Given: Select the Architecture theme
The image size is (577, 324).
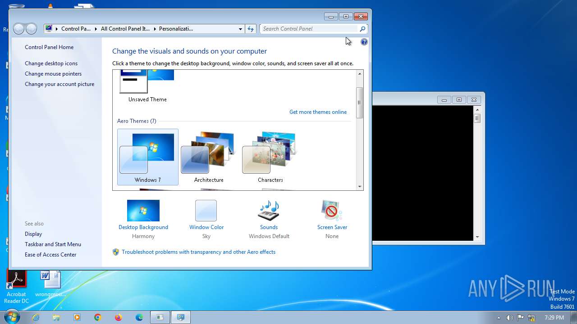Looking at the screenshot, I should point(209,157).
